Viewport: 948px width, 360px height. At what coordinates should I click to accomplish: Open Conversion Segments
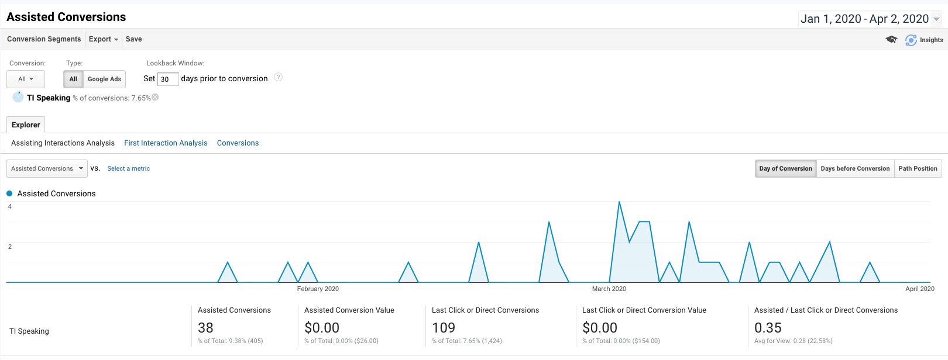(44, 39)
